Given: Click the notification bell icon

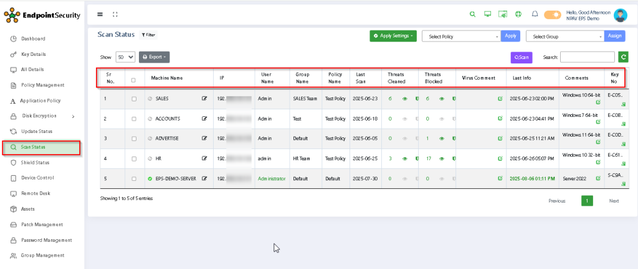Looking at the screenshot, I should [535, 14].
